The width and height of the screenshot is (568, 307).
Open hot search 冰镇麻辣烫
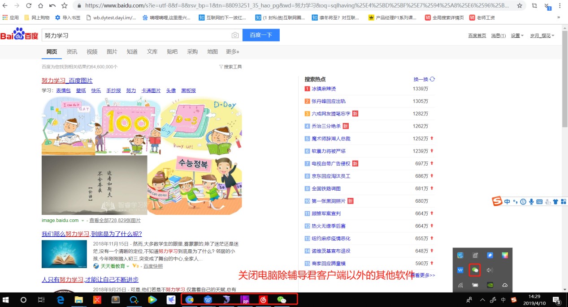[324, 89]
